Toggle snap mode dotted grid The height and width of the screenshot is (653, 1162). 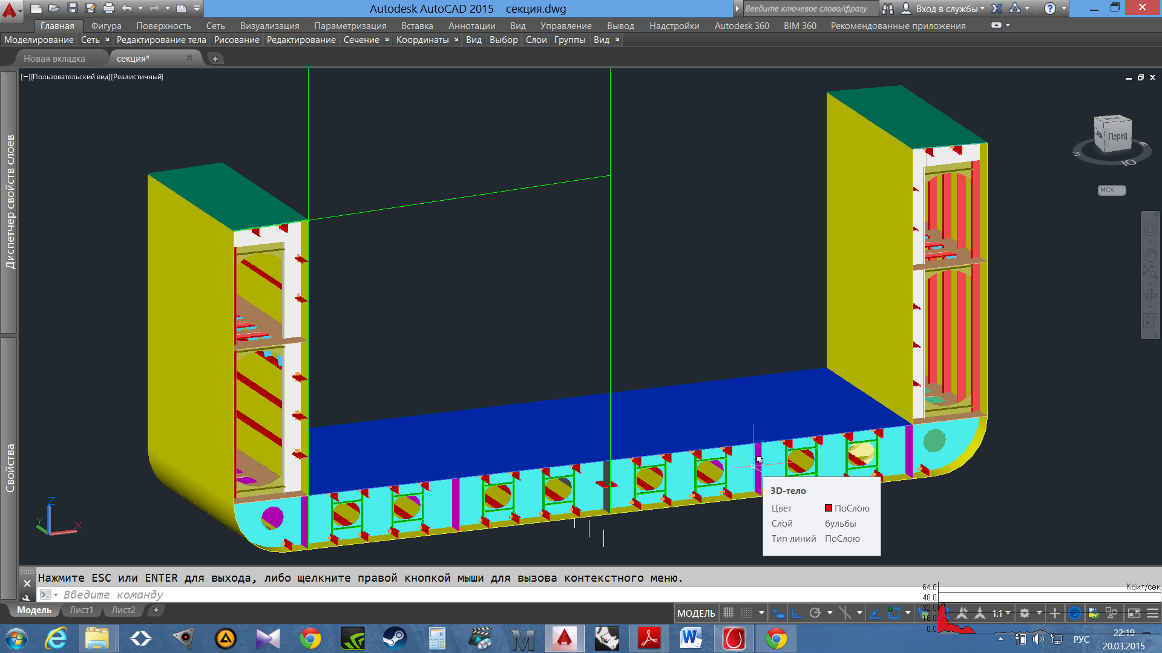[x=747, y=613]
